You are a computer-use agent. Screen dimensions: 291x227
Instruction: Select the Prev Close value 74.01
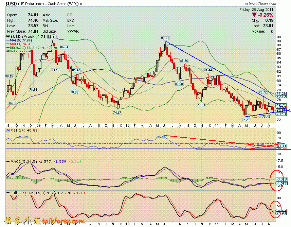(x=33, y=31)
